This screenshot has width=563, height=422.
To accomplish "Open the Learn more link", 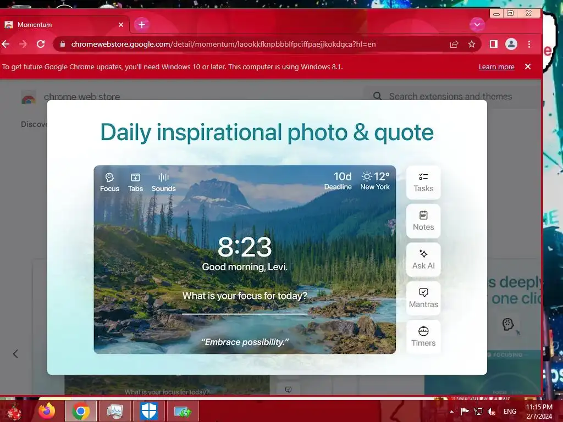I will 496,66.
